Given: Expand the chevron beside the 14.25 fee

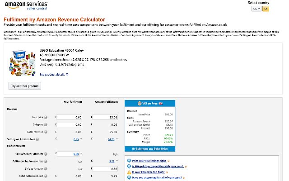Looking at the screenshot, I should click(x=117, y=139).
